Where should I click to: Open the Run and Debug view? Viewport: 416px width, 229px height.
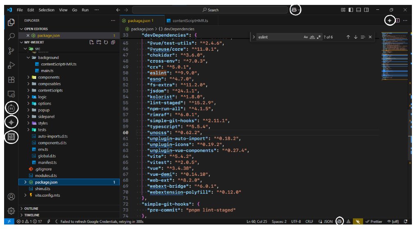click(x=11, y=65)
